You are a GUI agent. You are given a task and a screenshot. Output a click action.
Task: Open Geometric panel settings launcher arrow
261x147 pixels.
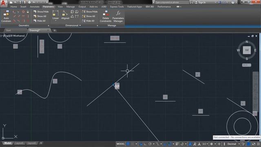(49, 26)
